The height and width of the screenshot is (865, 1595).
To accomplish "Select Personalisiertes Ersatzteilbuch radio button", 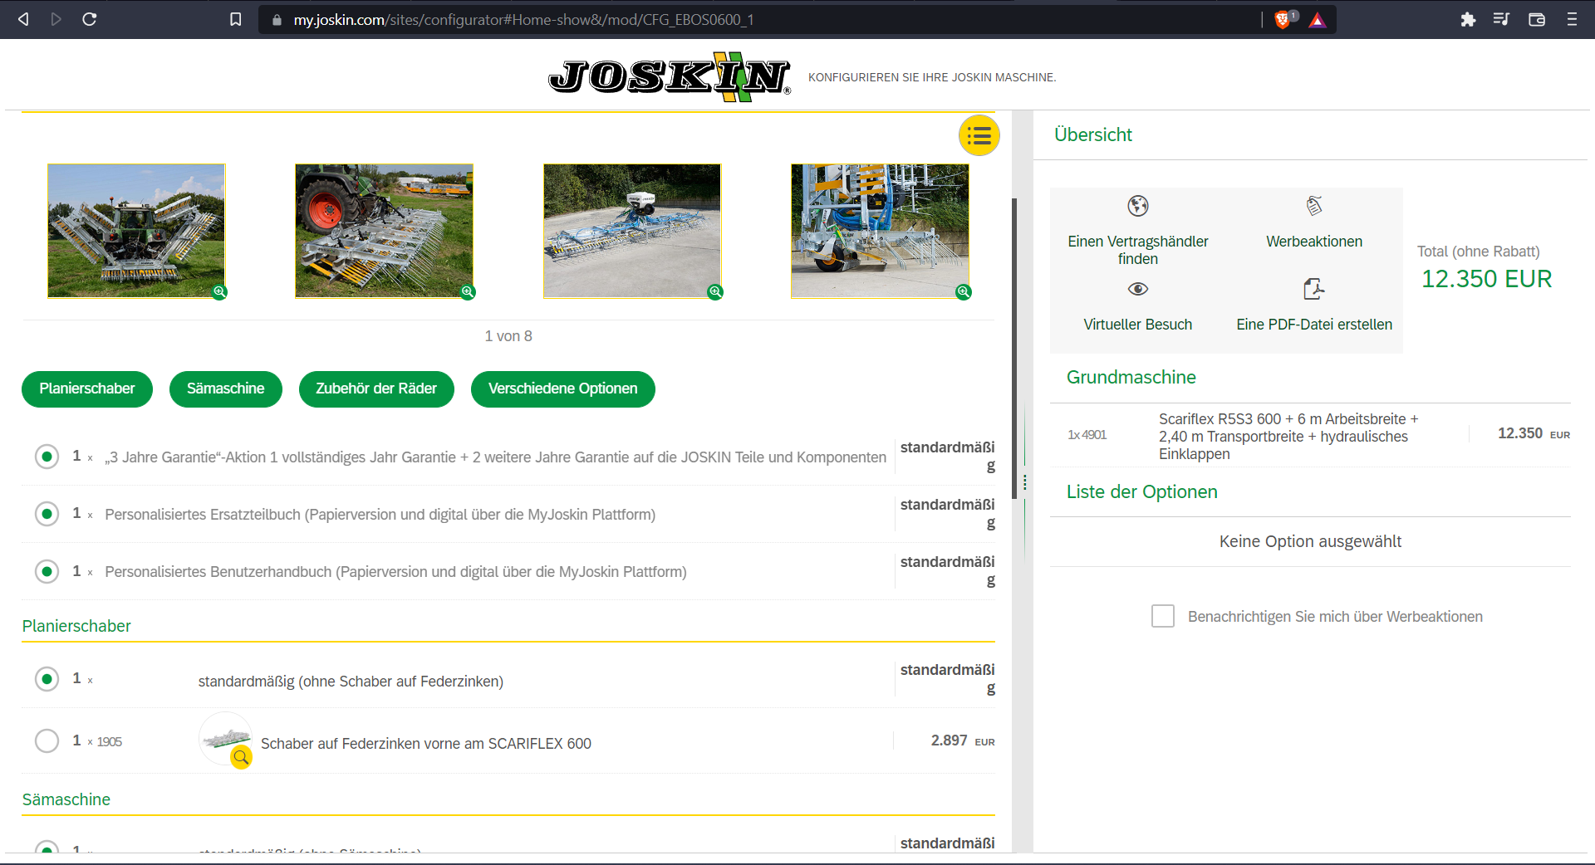I will [47, 514].
